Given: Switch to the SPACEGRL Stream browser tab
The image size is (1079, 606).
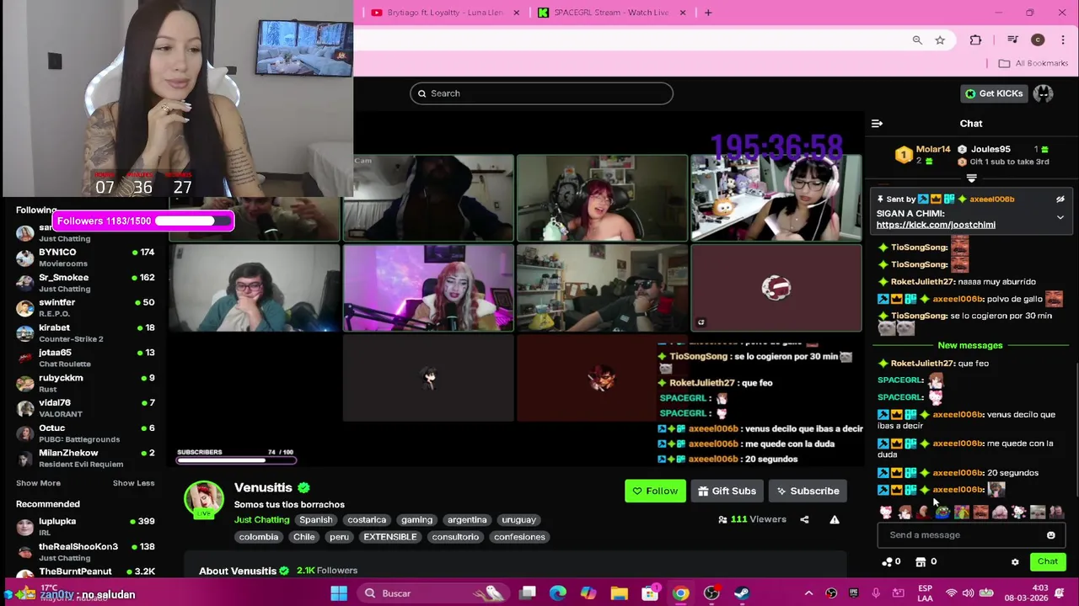Looking at the screenshot, I should coord(611,13).
